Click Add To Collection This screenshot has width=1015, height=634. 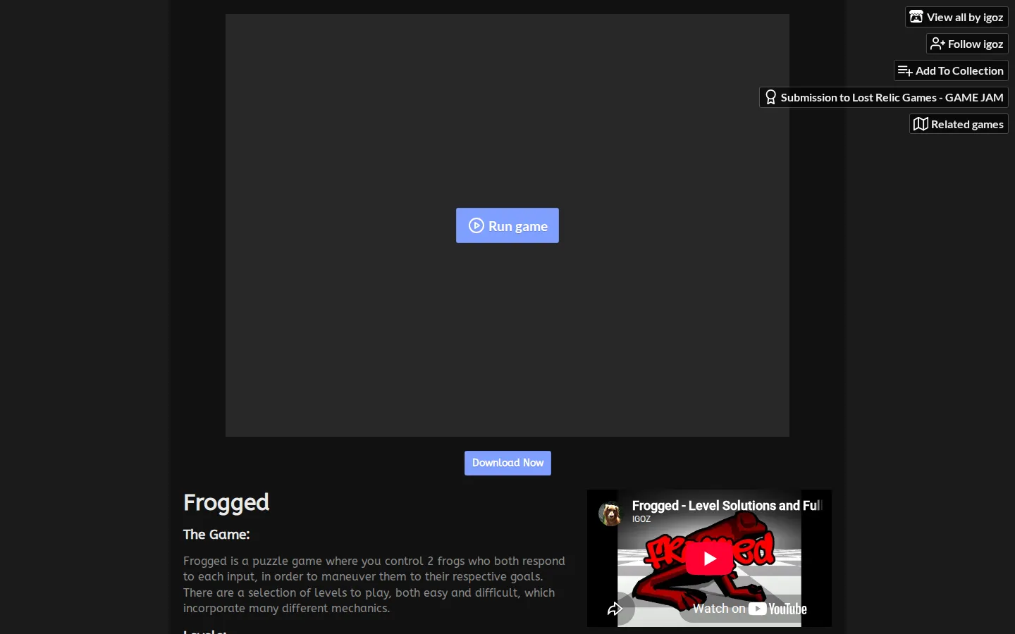pos(951,70)
